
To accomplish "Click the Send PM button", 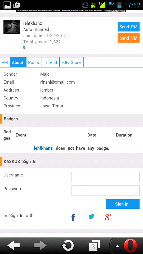I will point(128,26).
